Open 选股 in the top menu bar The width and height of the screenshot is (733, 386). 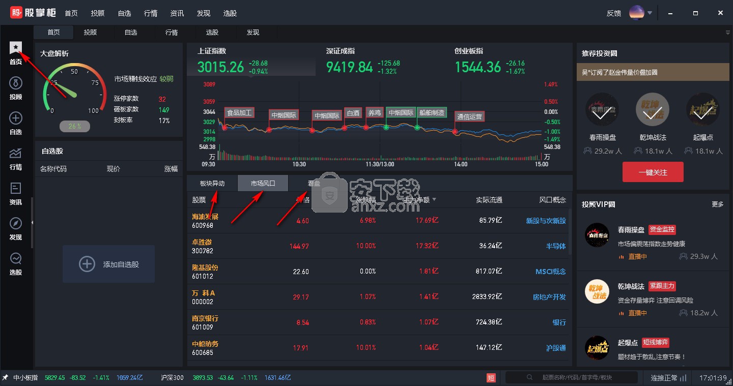click(x=230, y=13)
